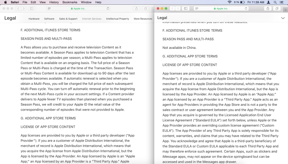The image size is (288, 164).
Task: Click 'LICENSE OF APP STORE CONTENT' in left window
Action: click(48, 127)
